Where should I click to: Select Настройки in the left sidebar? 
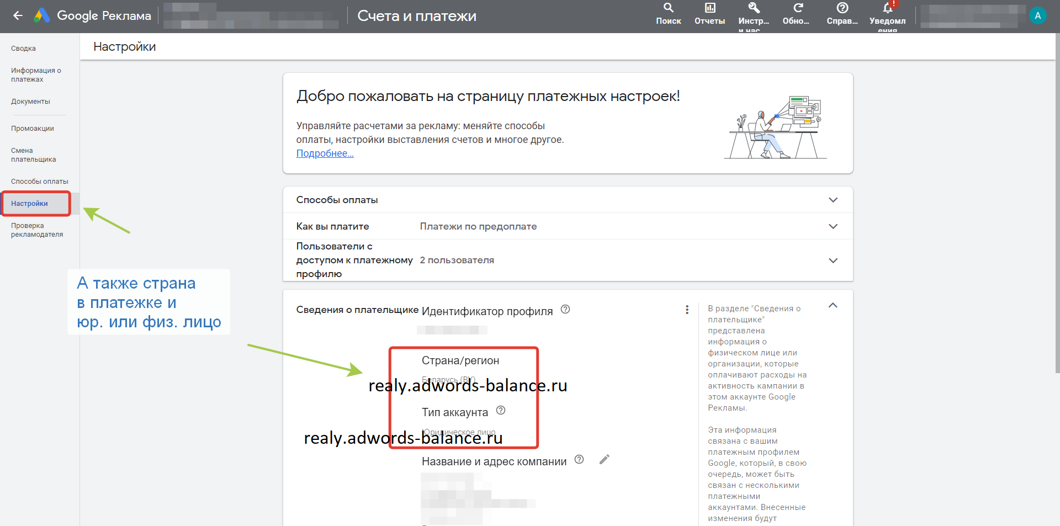click(x=30, y=204)
